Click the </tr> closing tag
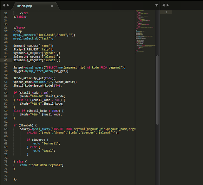The width and height of the screenshot is (203, 185). pyautogui.click(x=24, y=13)
